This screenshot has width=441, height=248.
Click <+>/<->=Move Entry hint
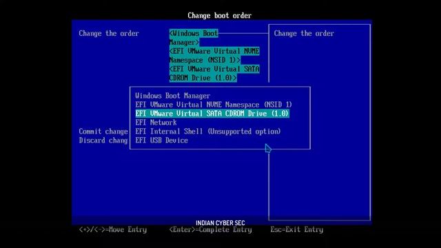coord(113,229)
